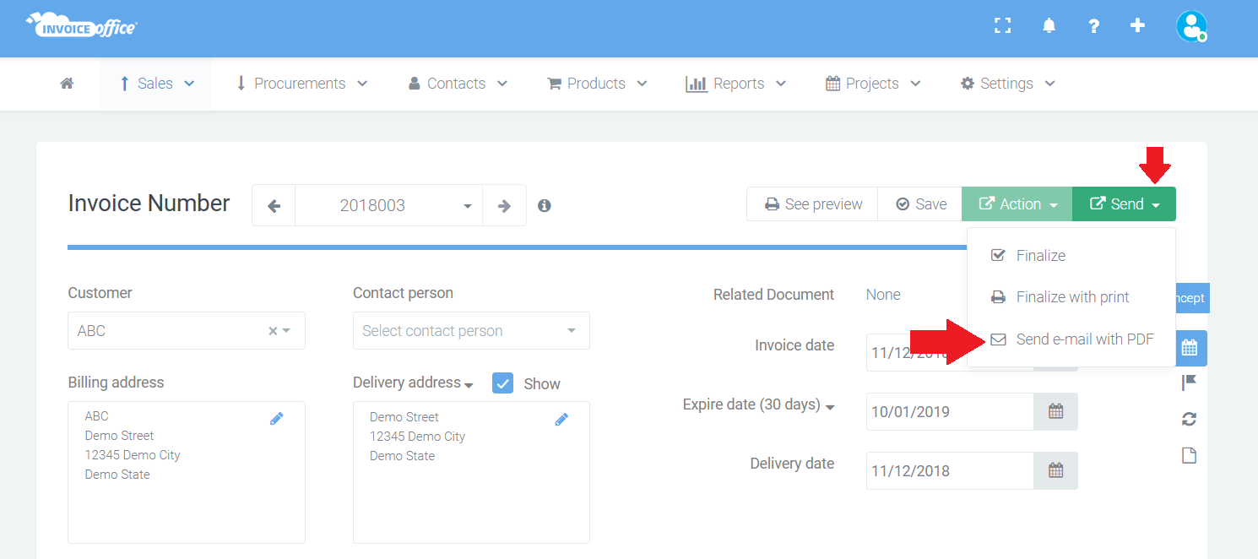Expand the Delivery address dropdown arrow
This screenshot has width=1258, height=559.
point(470,384)
